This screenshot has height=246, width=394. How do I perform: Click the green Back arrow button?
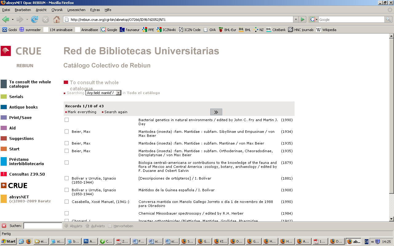[6, 20]
